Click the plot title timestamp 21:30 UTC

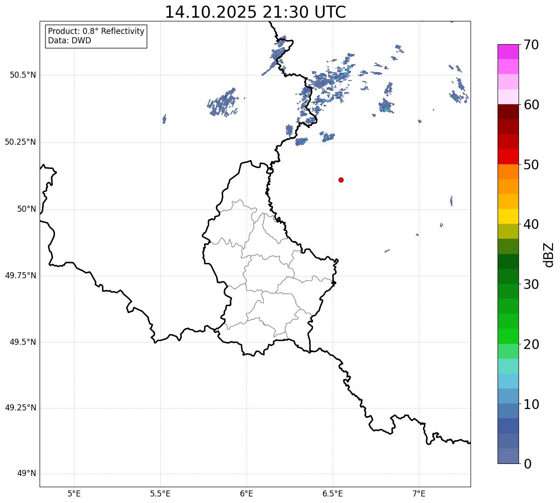click(x=255, y=12)
